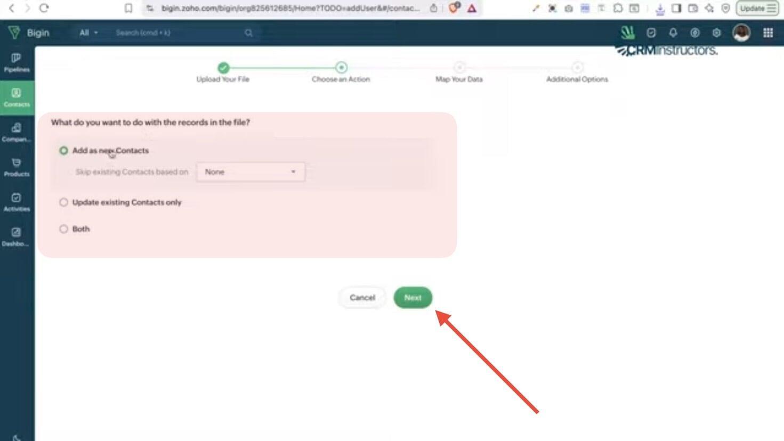Open the Dashboards sidebar icon
The height and width of the screenshot is (441, 784).
pos(17,236)
